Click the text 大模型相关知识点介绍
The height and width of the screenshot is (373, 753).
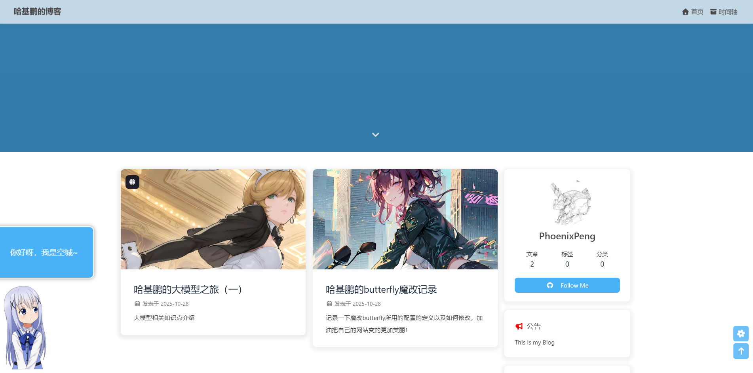(164, 318)
